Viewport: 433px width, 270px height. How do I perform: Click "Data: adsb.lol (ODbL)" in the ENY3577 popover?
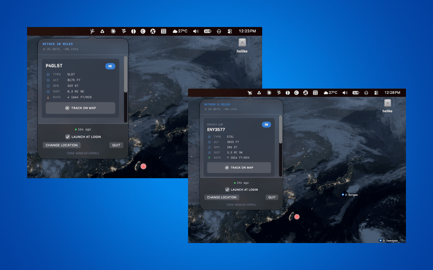pyautogui.click(x=242, y=205)
